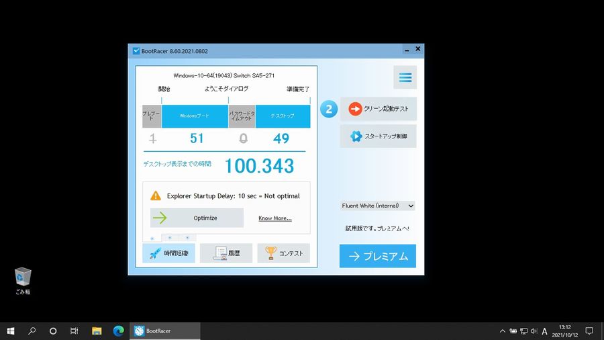Click the パスワードタイムアウト segment
The width and height of the screenshot is (604, 340).
242,116
